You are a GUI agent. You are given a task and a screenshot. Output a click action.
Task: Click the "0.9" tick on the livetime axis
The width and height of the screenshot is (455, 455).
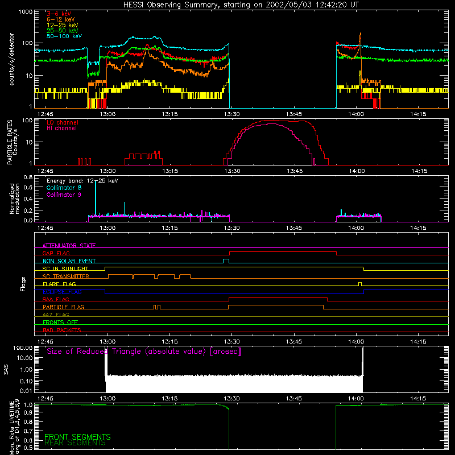tap(28, 412)
